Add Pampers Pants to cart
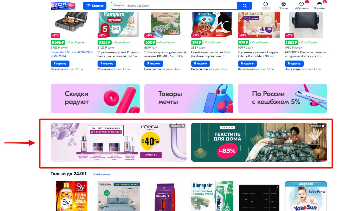This screenshot has width=358, height=211. click(107, 64)
